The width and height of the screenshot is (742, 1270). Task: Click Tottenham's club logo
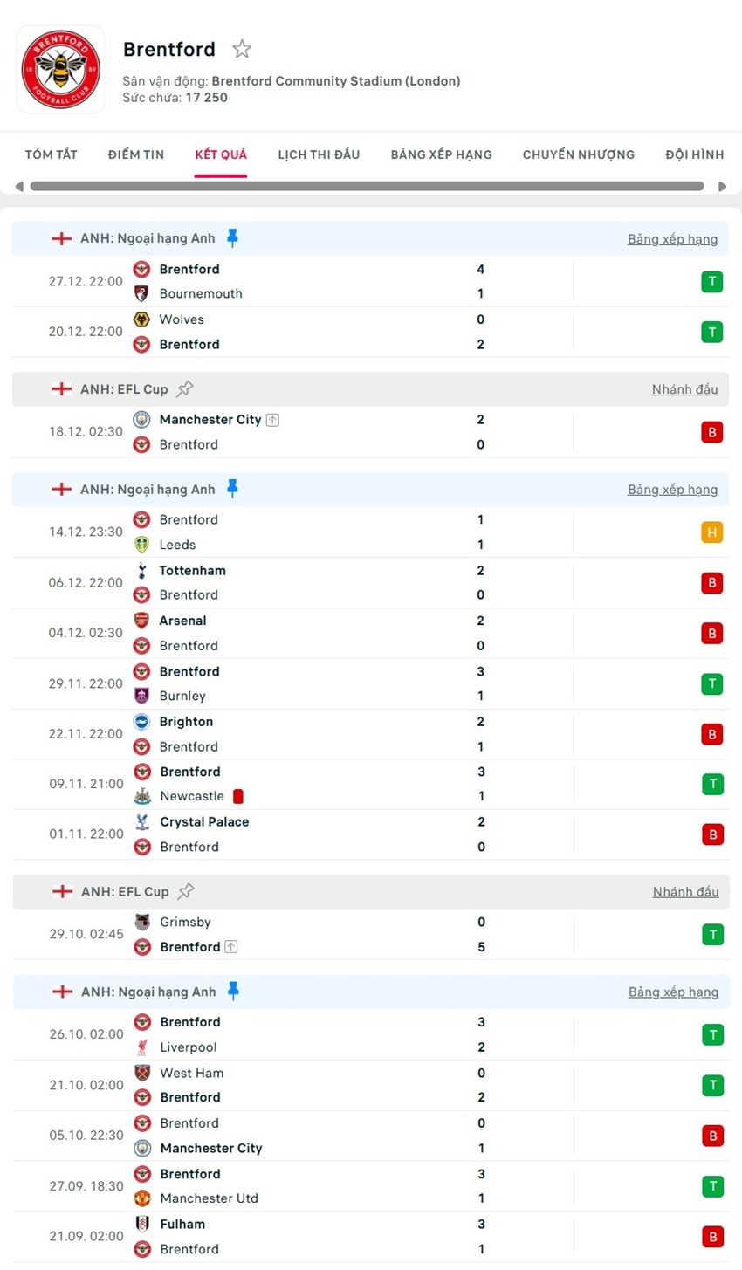(141, 570)
